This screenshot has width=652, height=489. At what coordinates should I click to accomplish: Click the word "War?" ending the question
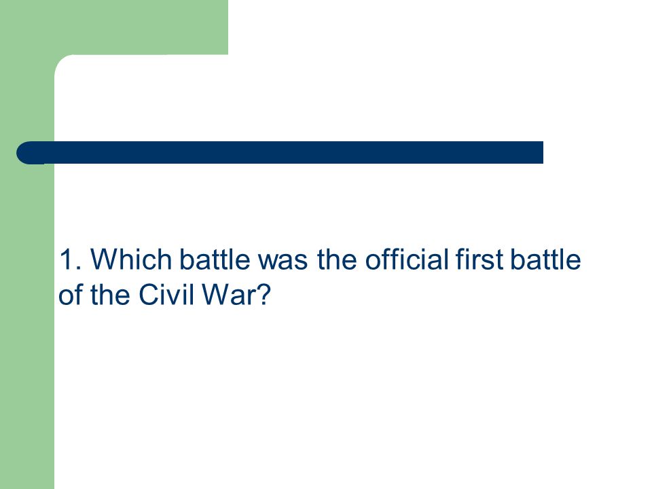click(236, 295)
